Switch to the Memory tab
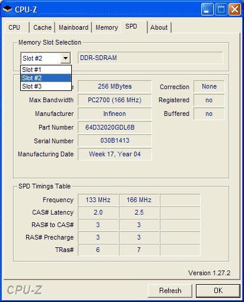 coord(107,27)
